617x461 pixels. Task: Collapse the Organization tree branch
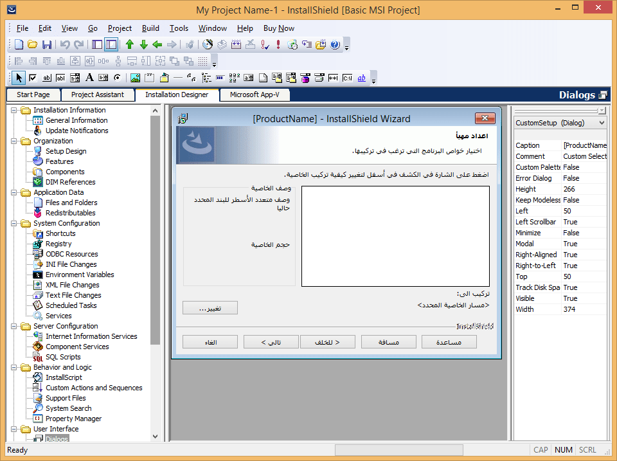coord(13,140)
